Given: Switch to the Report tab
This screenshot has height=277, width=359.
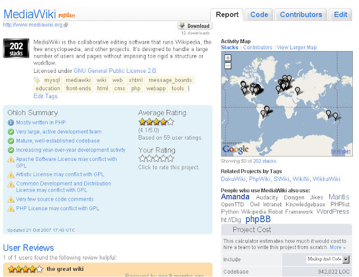Looking at the screenshot, I should tap(227, 15).
